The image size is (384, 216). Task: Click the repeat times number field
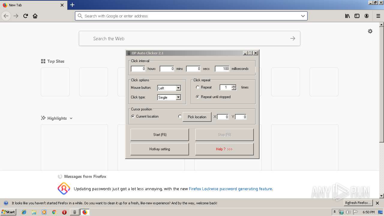click(x=226, y=87)
